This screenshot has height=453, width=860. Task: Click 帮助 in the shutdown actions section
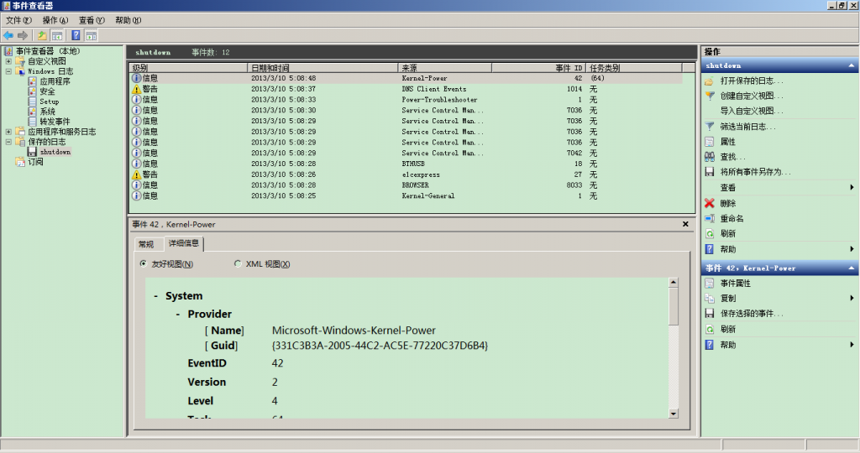coord(728,249)
